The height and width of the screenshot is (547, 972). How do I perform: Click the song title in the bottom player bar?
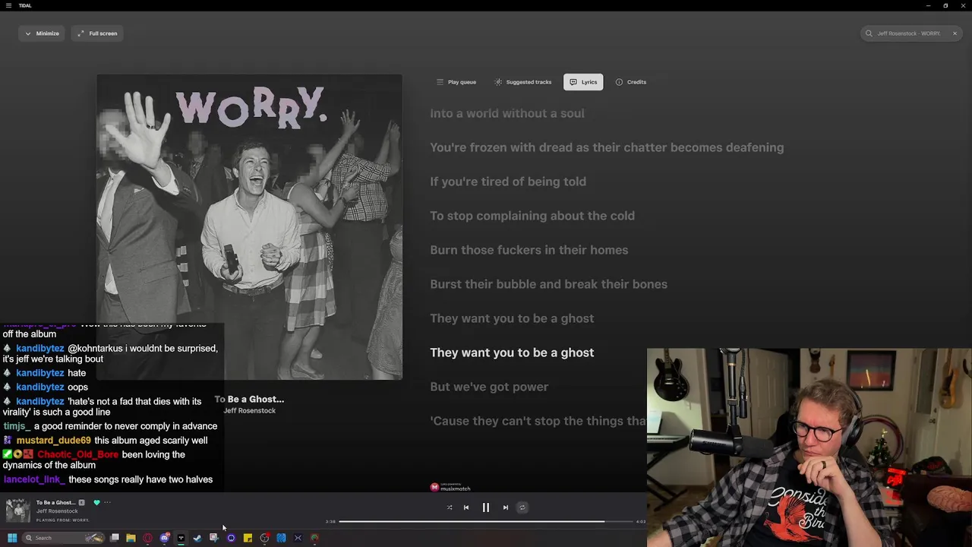tap(55, 502)
